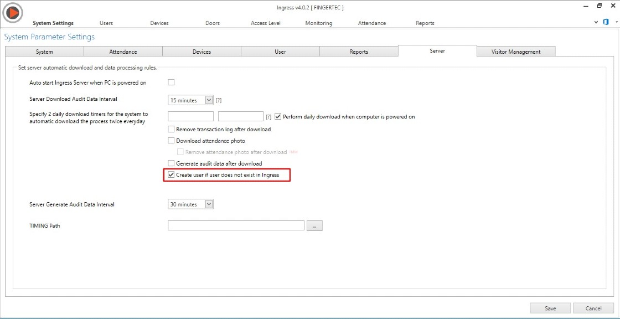Enable Generate audit data after download
This screenshot has width=620, height=319.
click(171, 163)
